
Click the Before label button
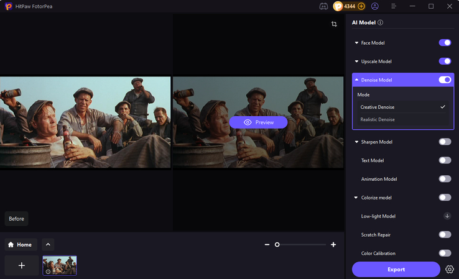pos(16,219)
